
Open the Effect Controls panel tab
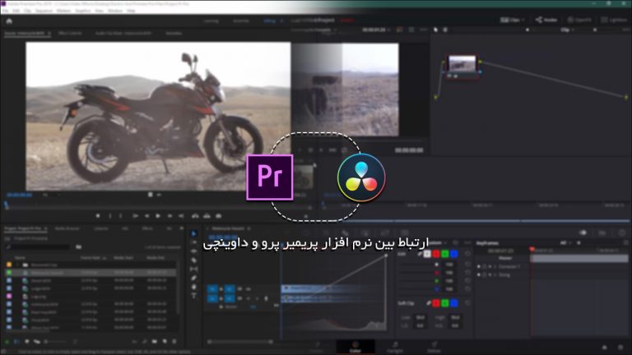tap(70, 33)
